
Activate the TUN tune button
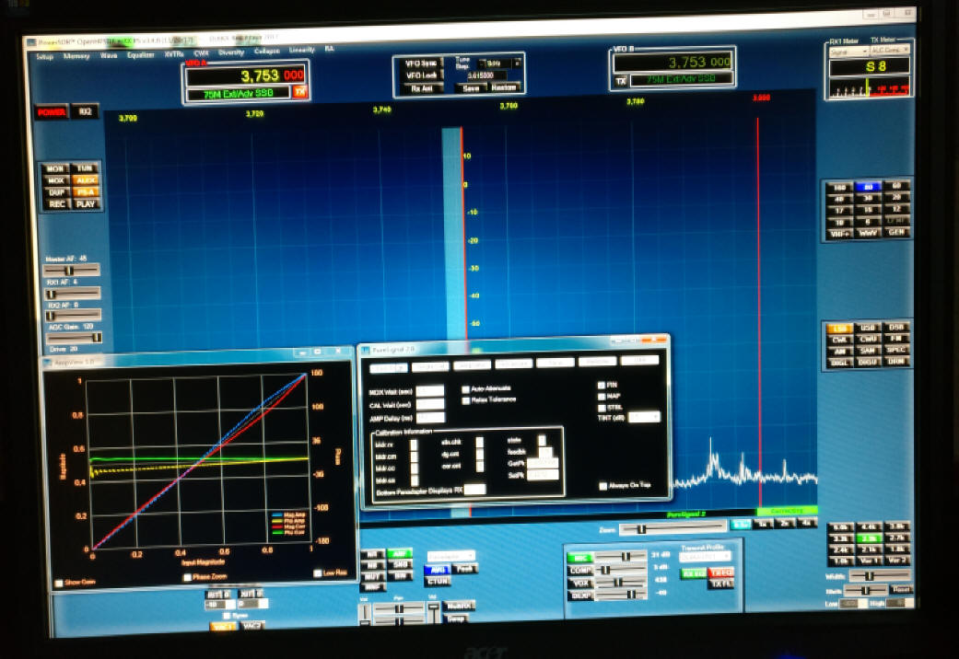pos(85,168)
